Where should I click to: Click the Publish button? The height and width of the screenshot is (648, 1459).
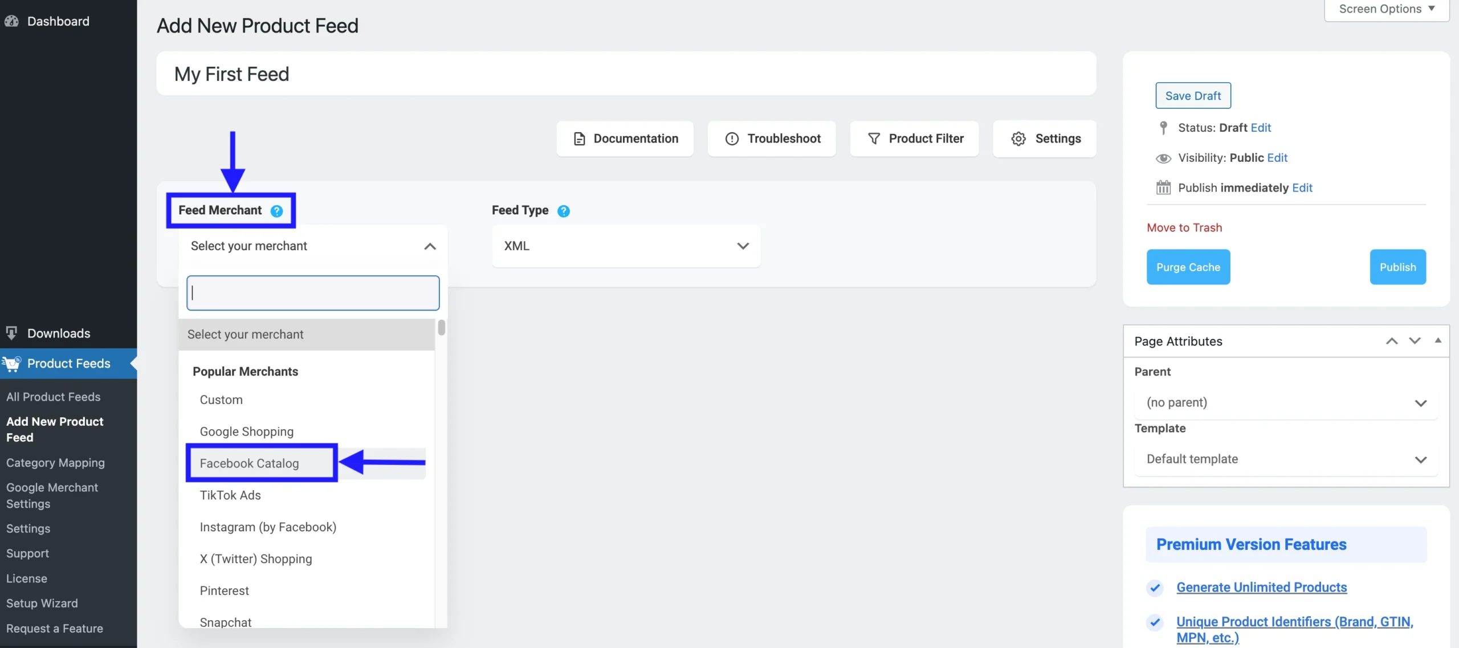(1397, 267)
